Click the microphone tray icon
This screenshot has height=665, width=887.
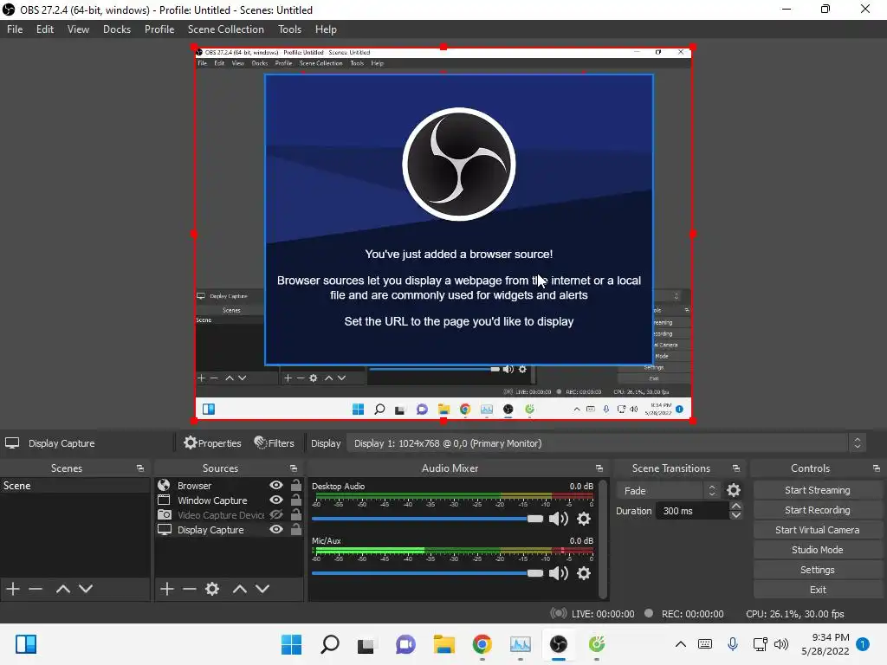tap(733, 644)
